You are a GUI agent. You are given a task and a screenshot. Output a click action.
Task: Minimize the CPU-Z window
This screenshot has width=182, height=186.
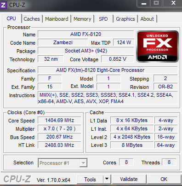tap(144, 4)
